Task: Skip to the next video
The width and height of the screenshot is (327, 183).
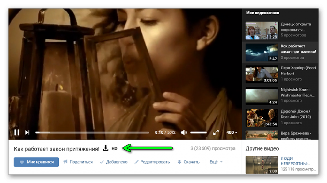Action: pos(27,132)
